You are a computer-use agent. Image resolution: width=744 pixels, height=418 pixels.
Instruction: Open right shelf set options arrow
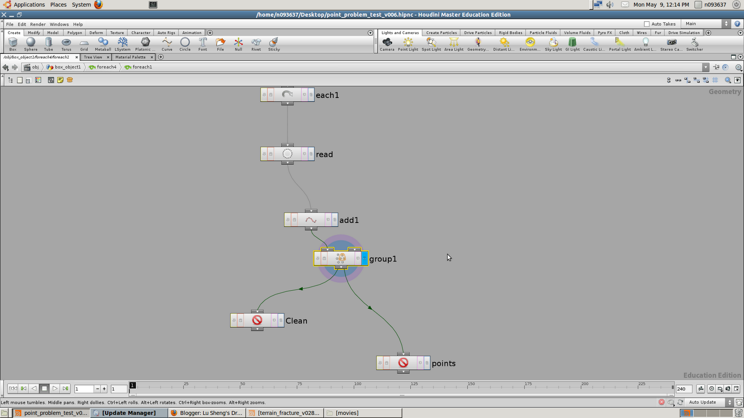pyautogui.click(x=740, y=33)
